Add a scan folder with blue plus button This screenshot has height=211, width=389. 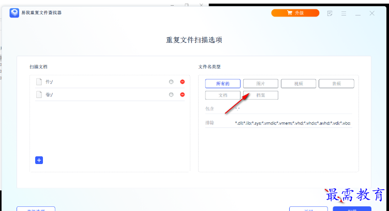click(x=39, y=160)
